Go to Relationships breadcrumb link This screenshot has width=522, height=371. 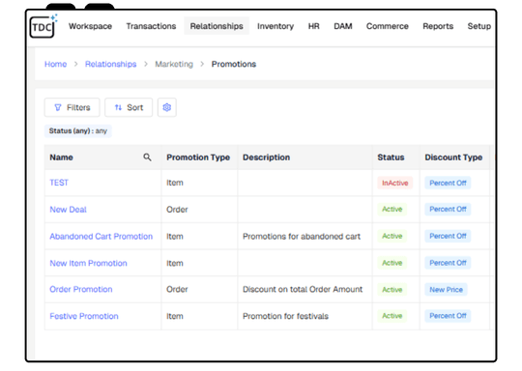point(110,64)
